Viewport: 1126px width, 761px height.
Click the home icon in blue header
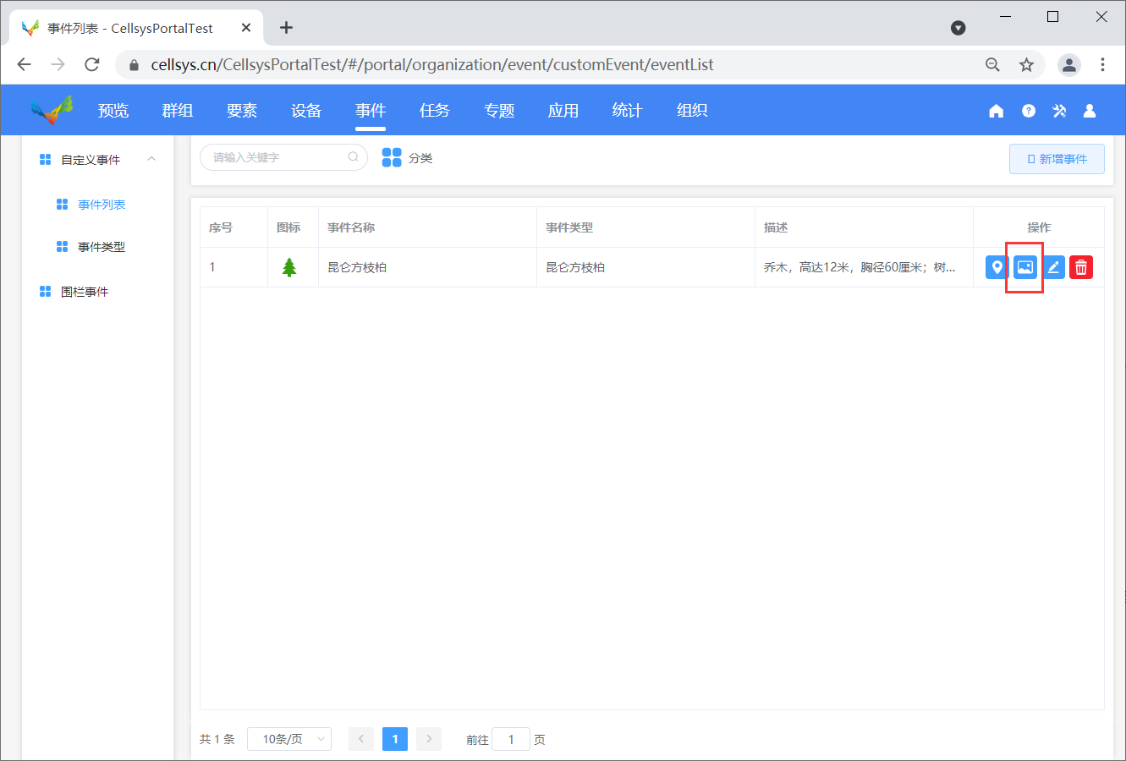click(997, 111)
